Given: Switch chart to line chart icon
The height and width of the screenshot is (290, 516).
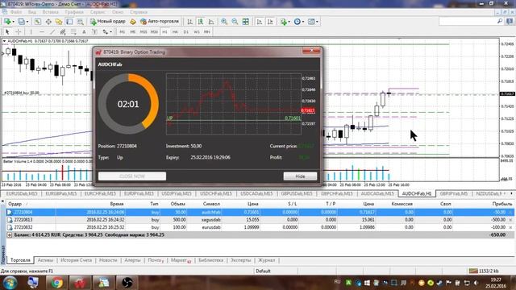Looking at the screenshot, I should 211,22.
